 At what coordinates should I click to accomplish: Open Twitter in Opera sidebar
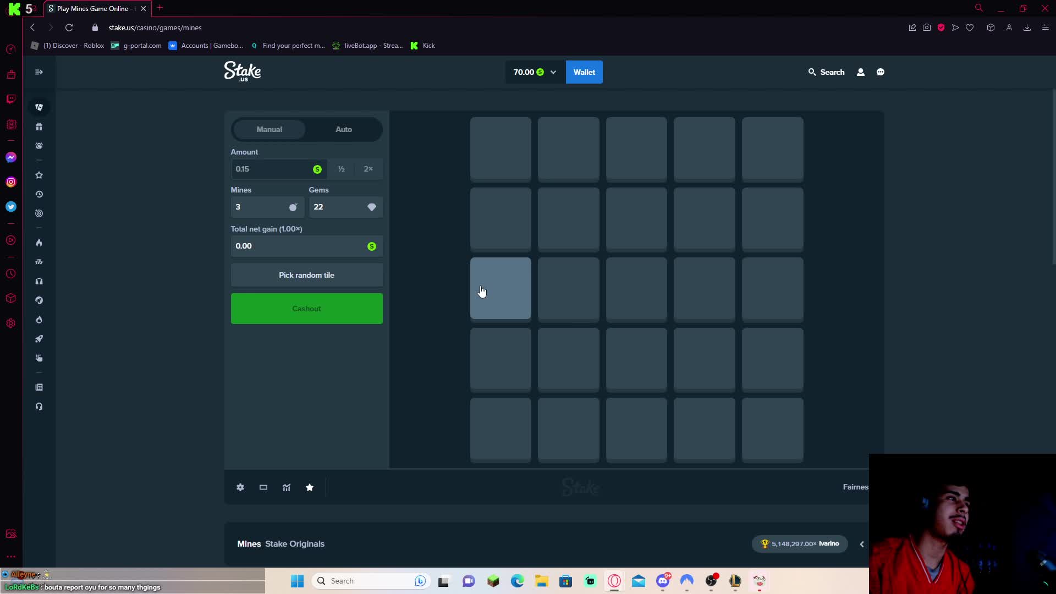click(11, 207)
